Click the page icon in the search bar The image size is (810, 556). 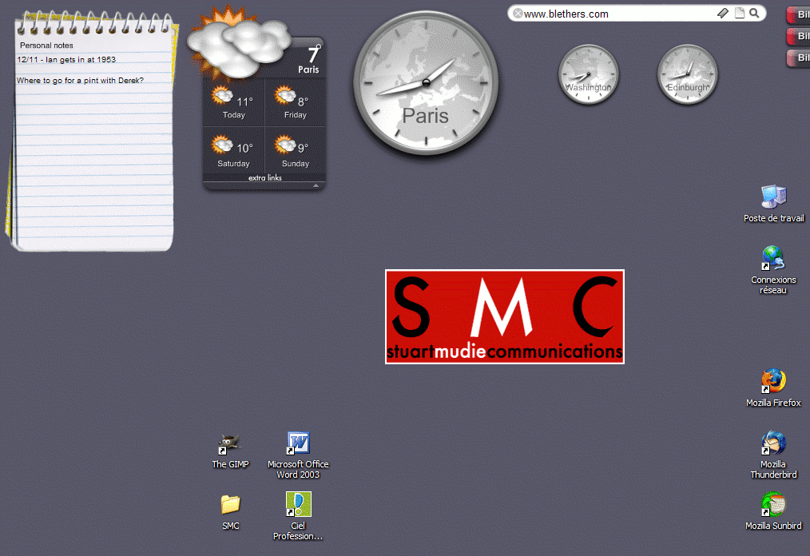(x=740, y=13)
